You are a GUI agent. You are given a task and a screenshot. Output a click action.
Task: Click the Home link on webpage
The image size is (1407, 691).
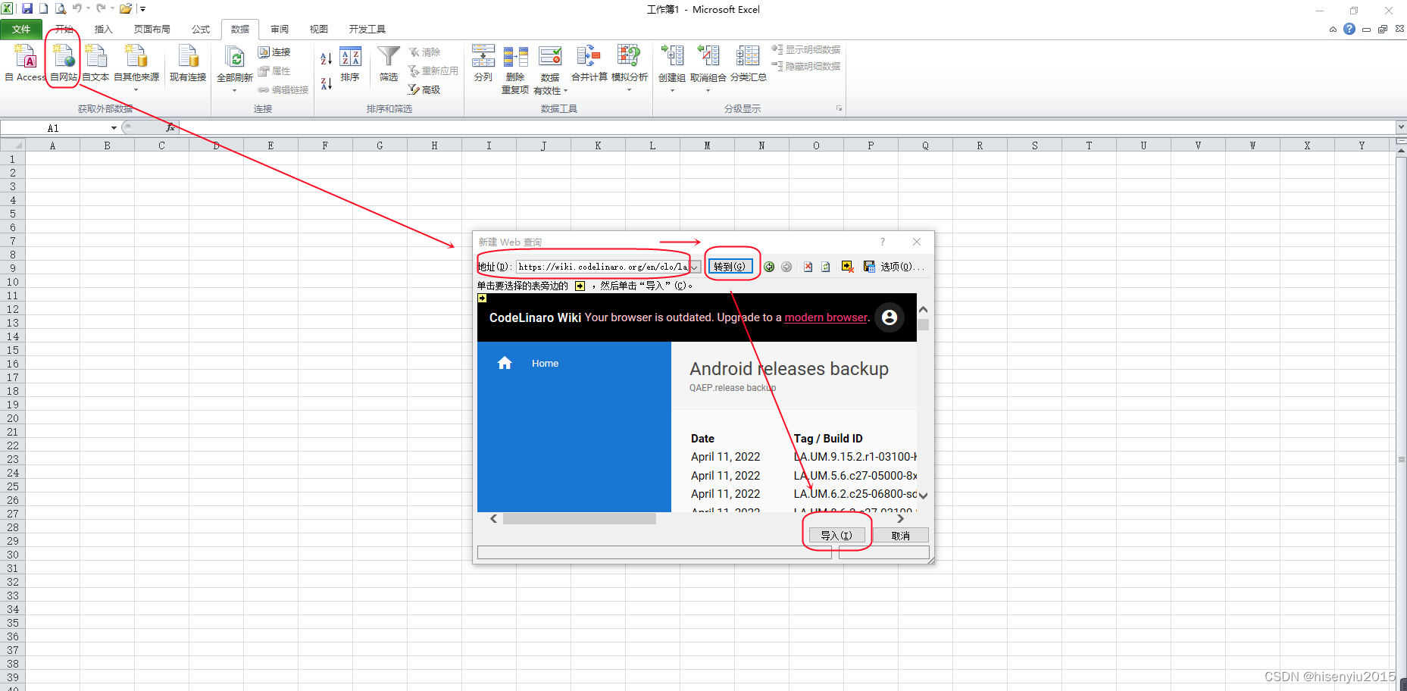pos(545,364)
